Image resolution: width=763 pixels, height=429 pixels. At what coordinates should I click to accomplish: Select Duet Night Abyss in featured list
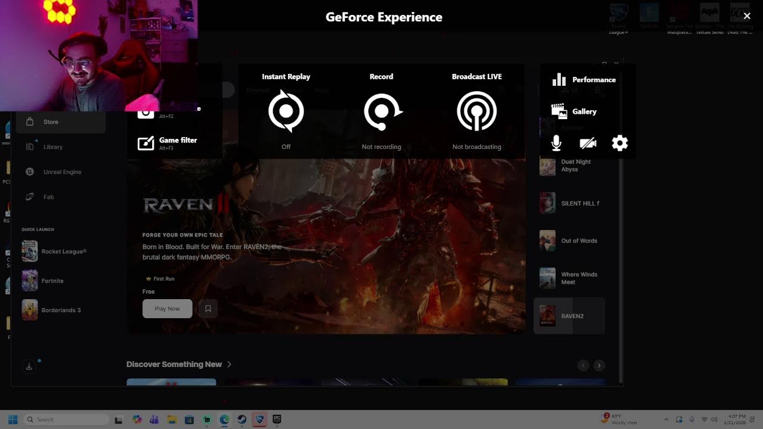[x=569, y=166]
